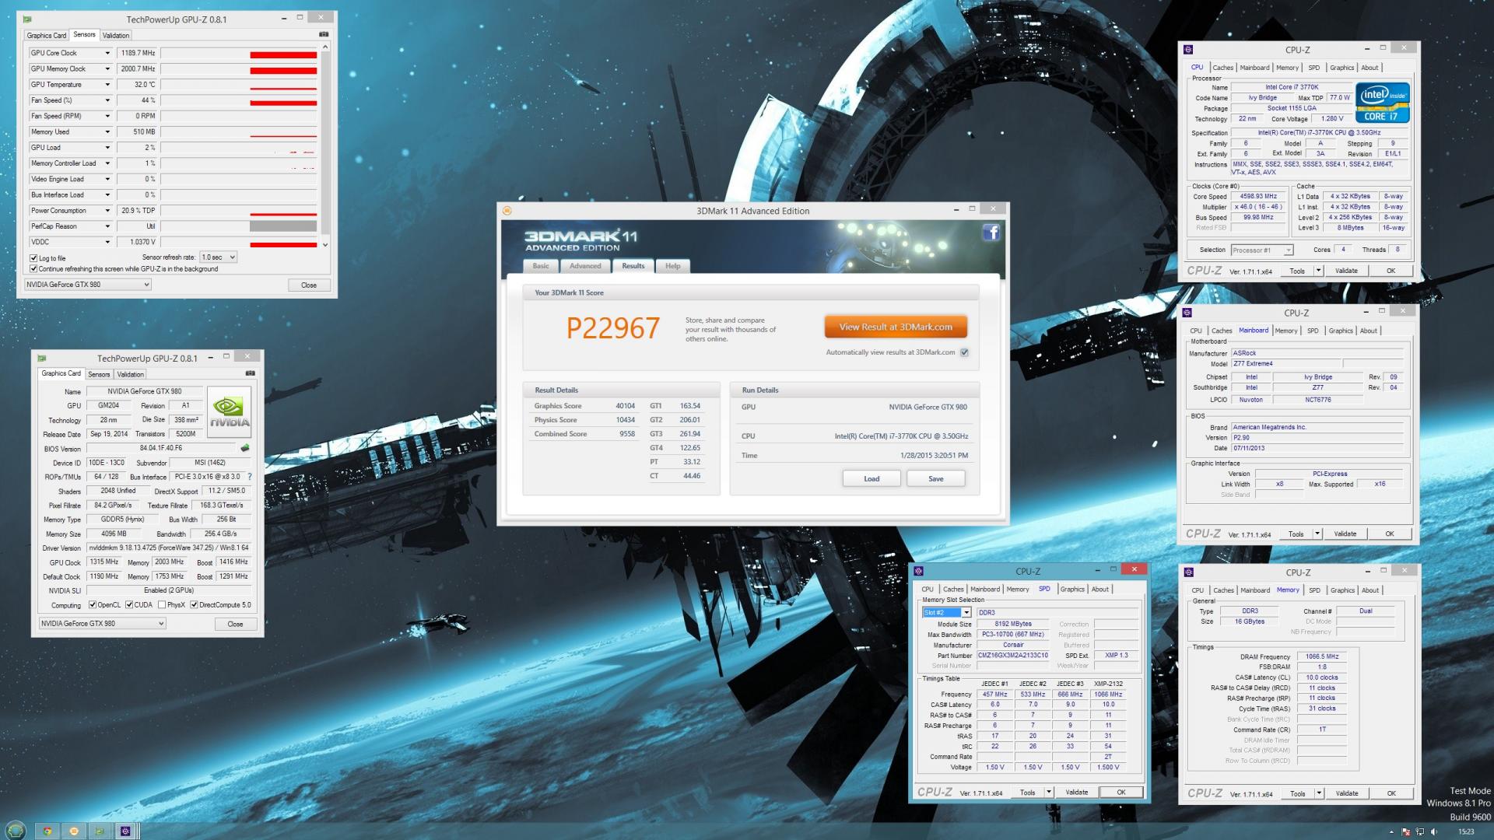Open the GPU Core Clock sensor dropdown arrow
The image size is (1494, 840).
point(107,53)
